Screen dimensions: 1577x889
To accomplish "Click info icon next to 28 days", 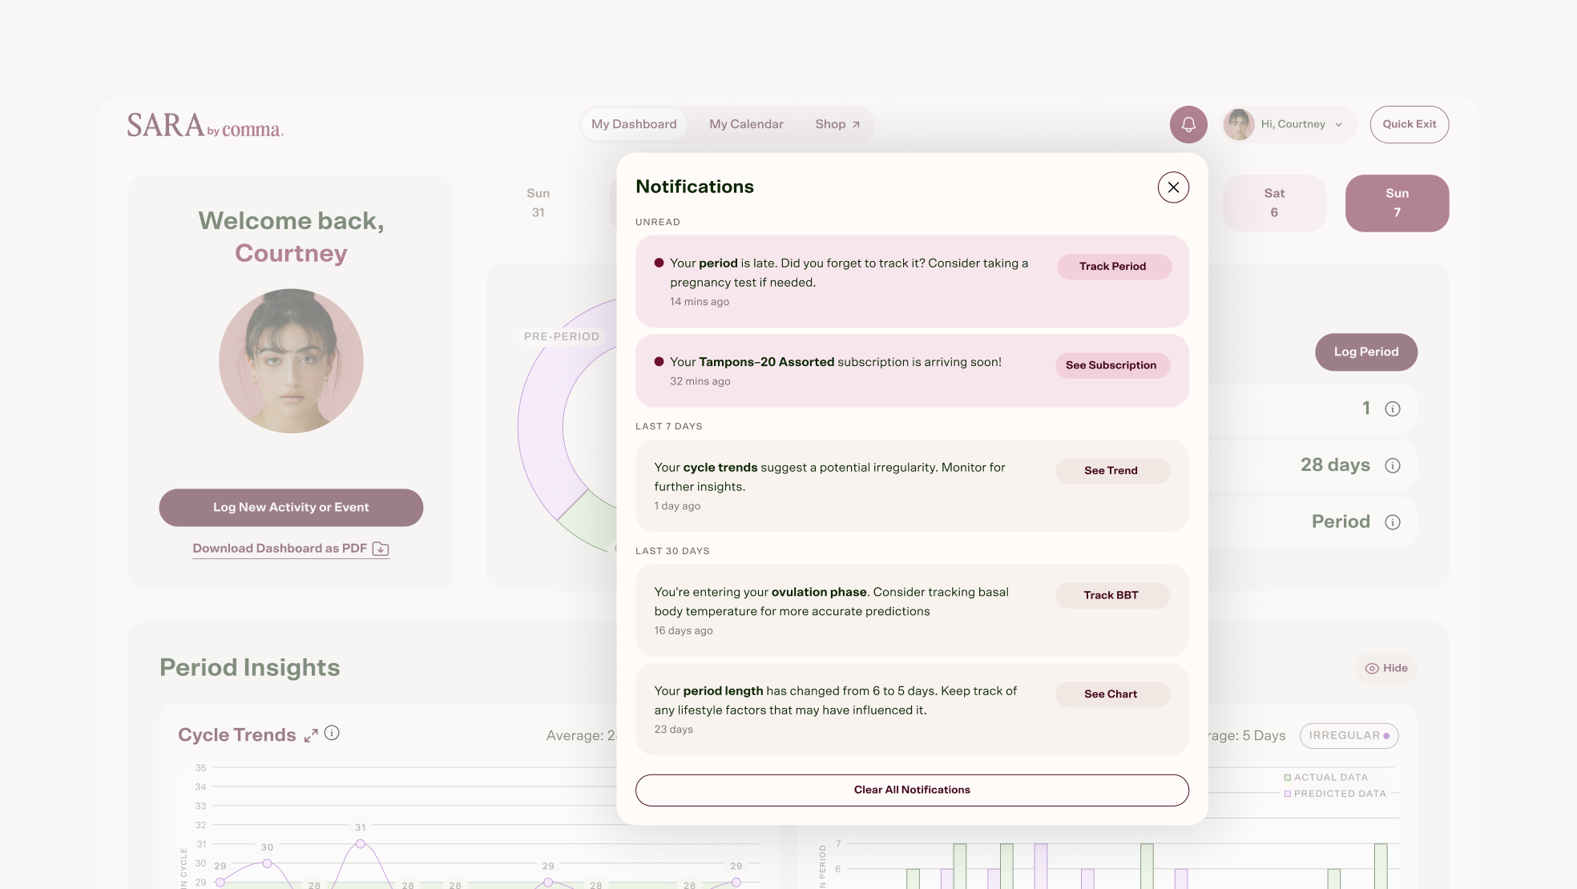I will 1393,465.
